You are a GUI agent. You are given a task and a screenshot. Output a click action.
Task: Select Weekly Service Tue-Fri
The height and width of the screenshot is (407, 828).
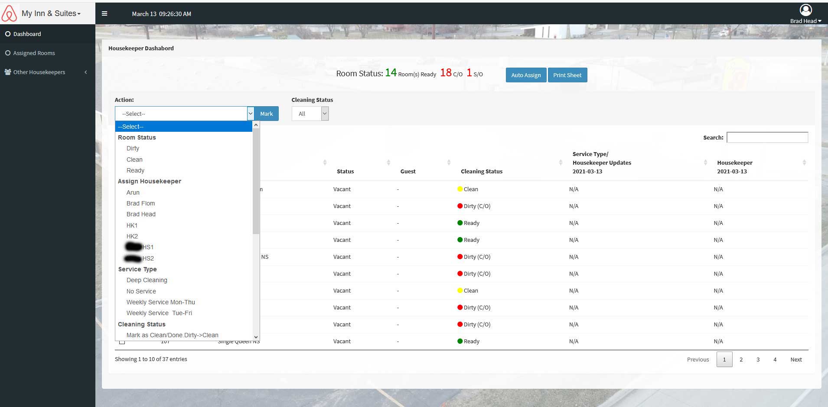(159, 313)
